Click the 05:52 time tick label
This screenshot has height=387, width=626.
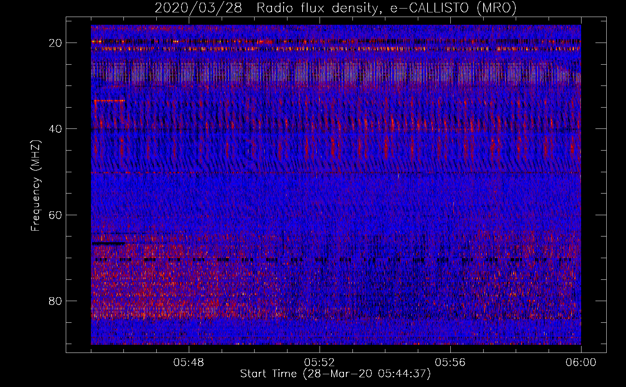(x=319, y=363)
